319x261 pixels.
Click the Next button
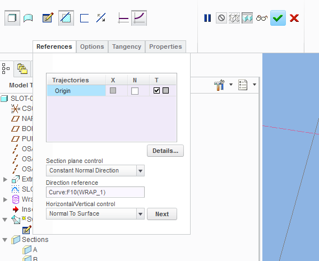coord(162,214)
